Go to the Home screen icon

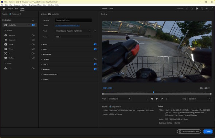(x=4, y=9)
